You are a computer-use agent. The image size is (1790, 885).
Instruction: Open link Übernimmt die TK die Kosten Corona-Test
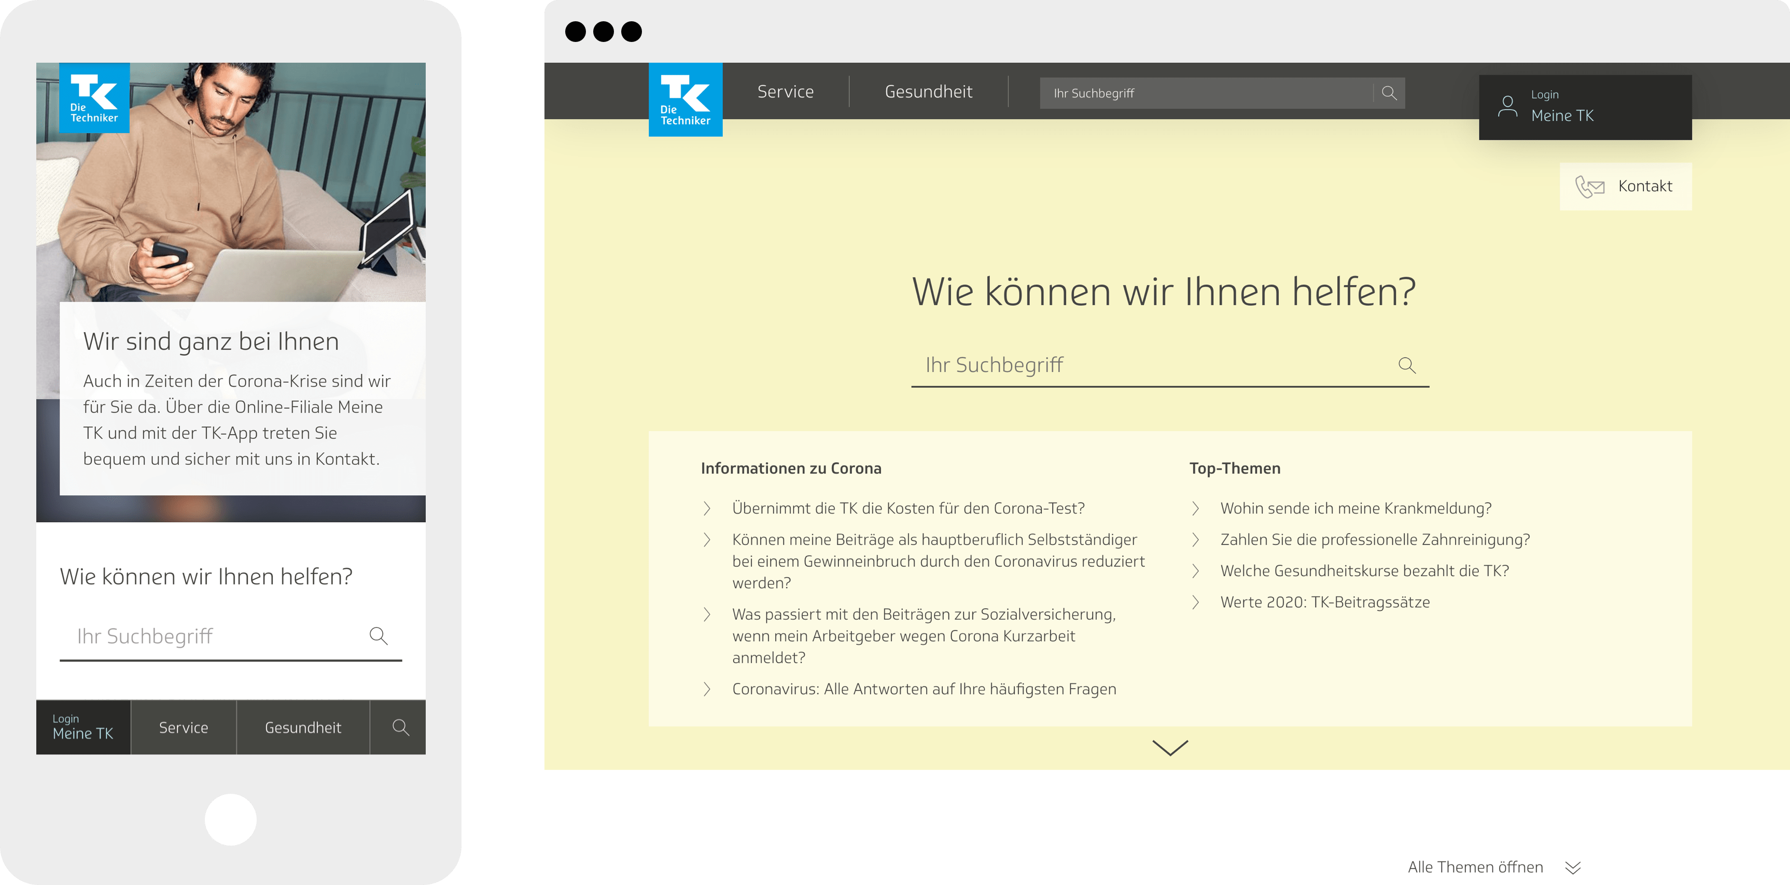908,509
